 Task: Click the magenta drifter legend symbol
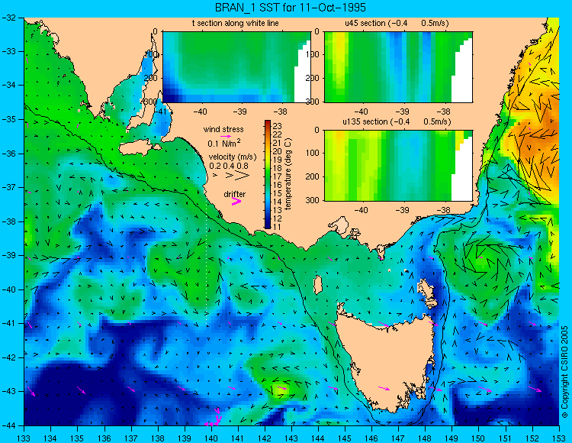pos(236,202)
